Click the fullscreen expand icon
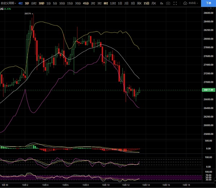The width and height of the screenshot is (216, 188). tap(176, 3)
